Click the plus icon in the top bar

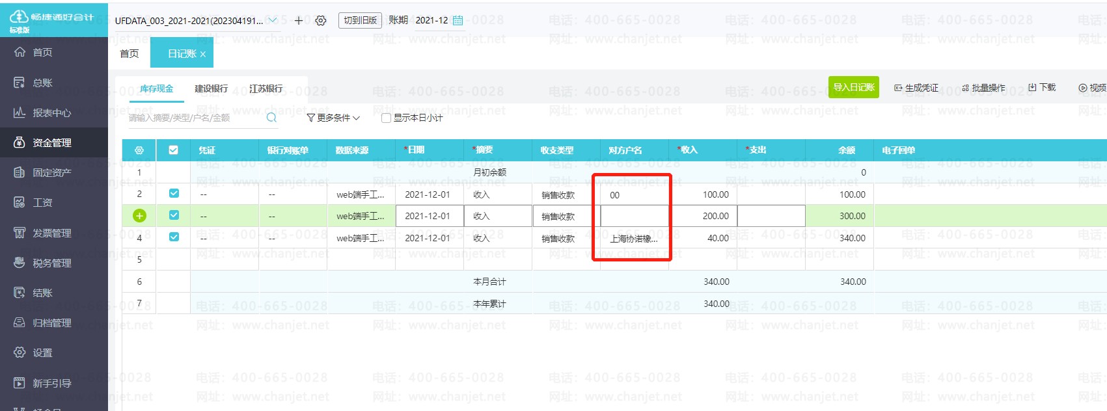pyautogui.click(x=299, y=21)
